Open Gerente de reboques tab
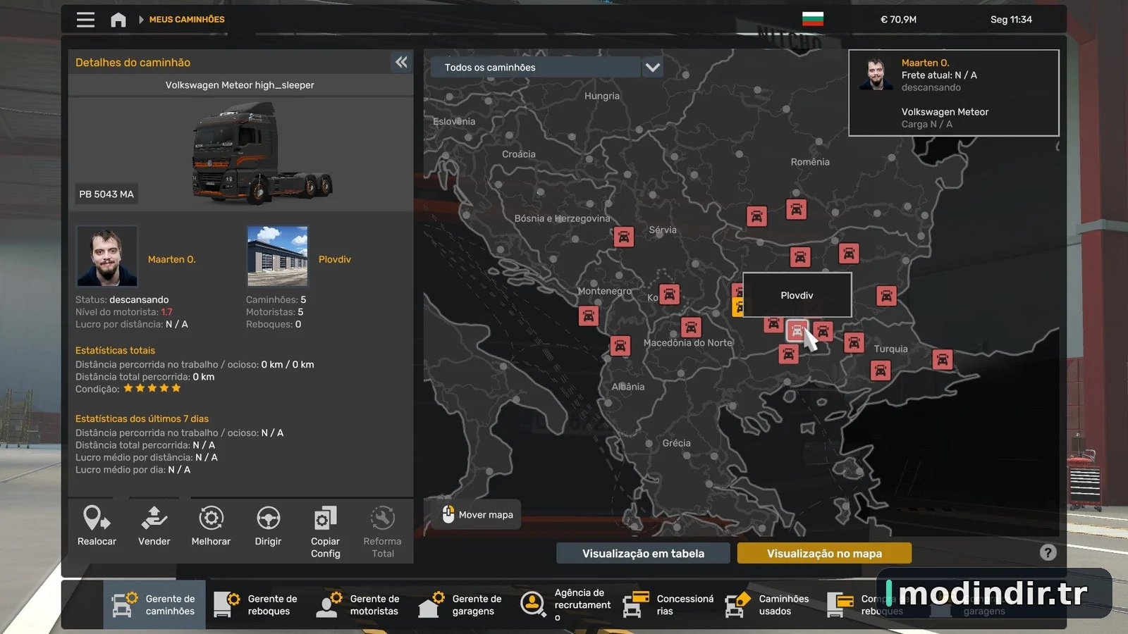 257,604
